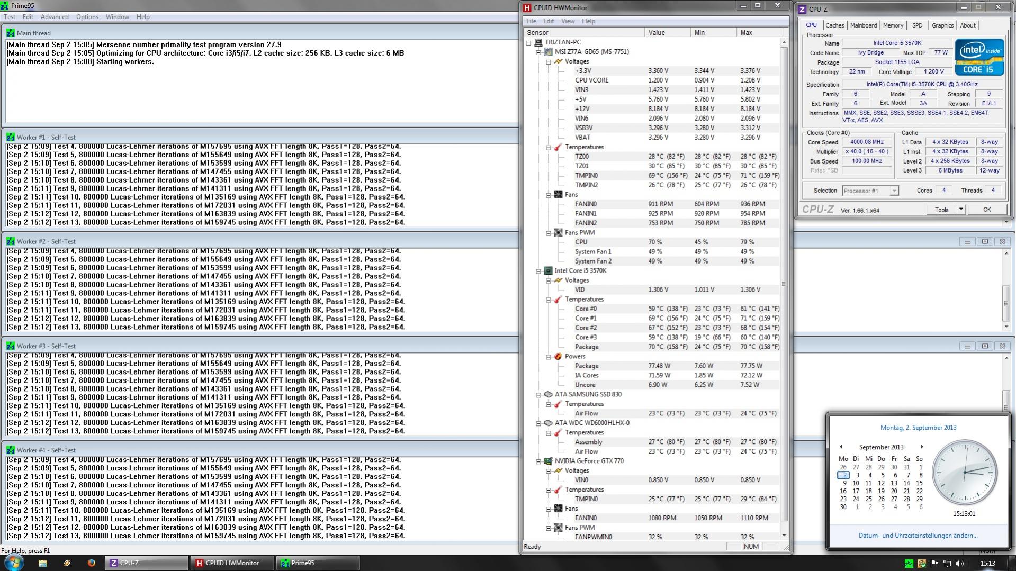Collapse the Voltages node under MSI motherboard
Screen dimensions: 1016x571
[549, 61]
